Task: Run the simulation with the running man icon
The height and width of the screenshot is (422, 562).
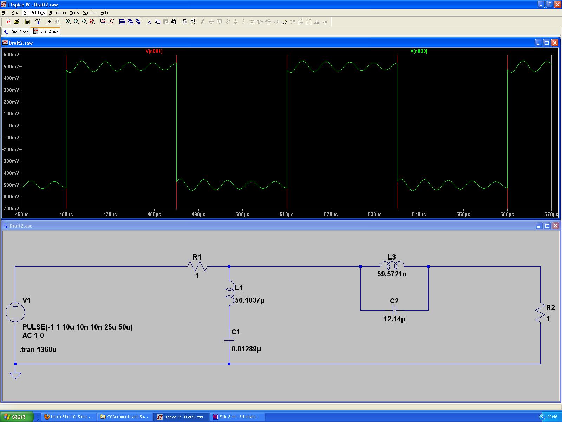Action: coord(49,22)
